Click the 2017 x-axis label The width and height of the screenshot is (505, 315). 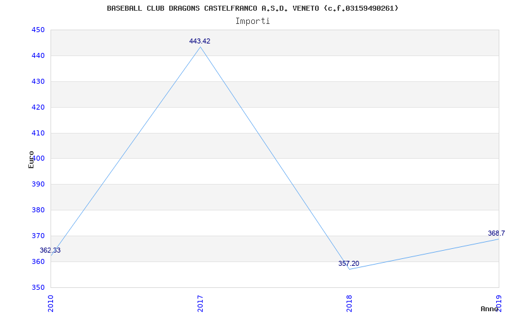[200, 304]
